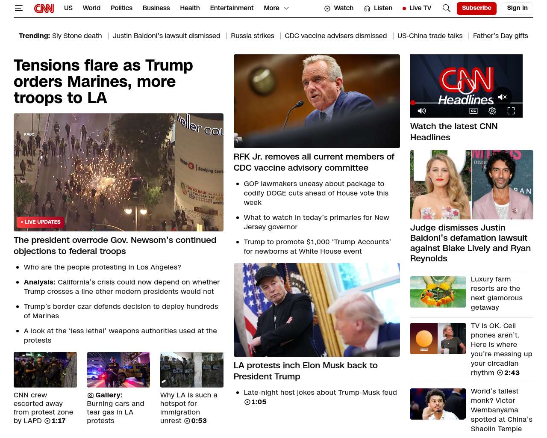
Task: Click Burning cars gallery thumbnail
Action: coord(118,370)
